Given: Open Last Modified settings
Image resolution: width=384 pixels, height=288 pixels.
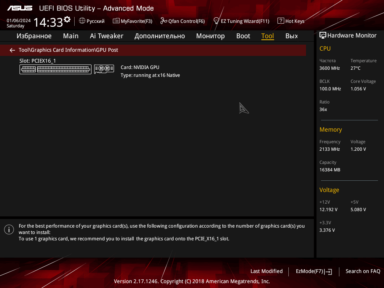Looking at the screenshot, I should [x=267, y=271].
